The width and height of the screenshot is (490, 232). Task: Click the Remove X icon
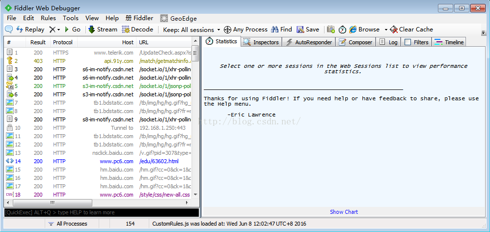[x=52, y=29]
